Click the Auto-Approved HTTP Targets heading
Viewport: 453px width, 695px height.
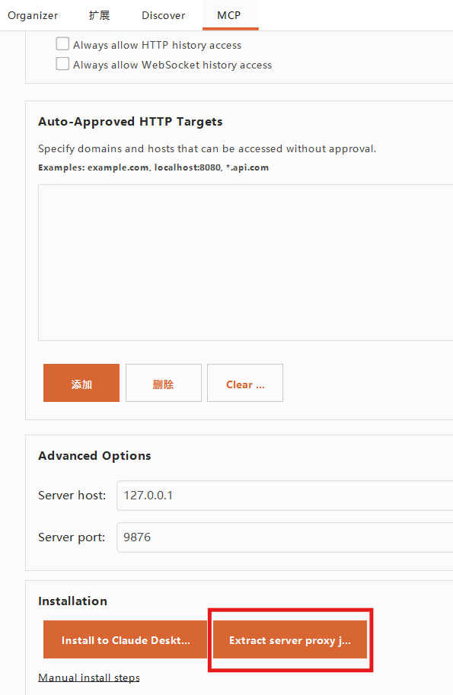tap(130, 122)
